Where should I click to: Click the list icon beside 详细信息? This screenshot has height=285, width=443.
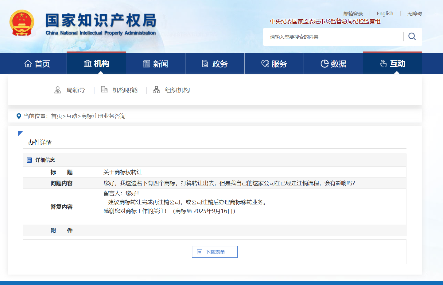(29, 160)
